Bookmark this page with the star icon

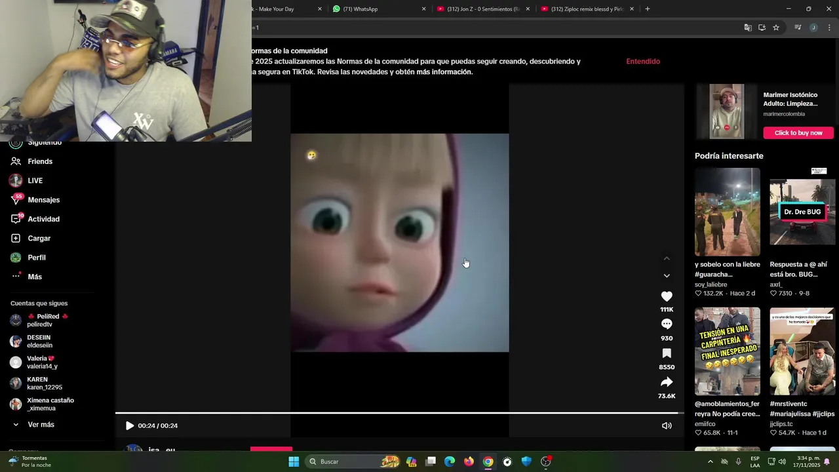(776, 28)
